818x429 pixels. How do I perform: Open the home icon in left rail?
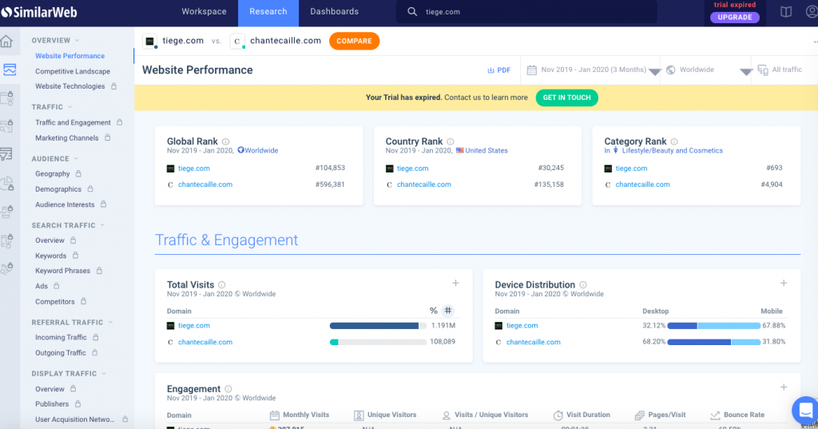coord(6,42)
